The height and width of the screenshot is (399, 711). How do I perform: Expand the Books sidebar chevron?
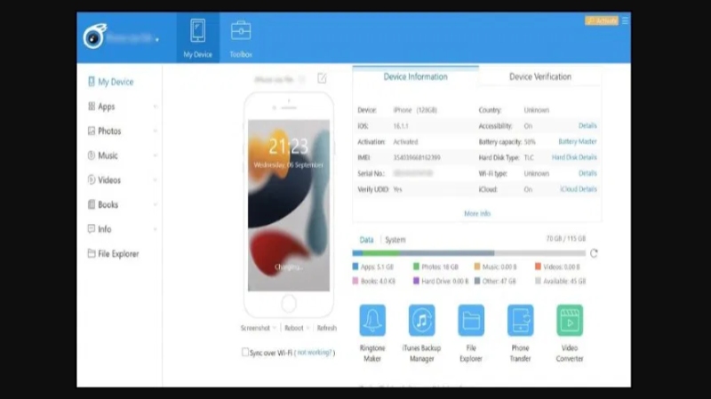[155, 204]
